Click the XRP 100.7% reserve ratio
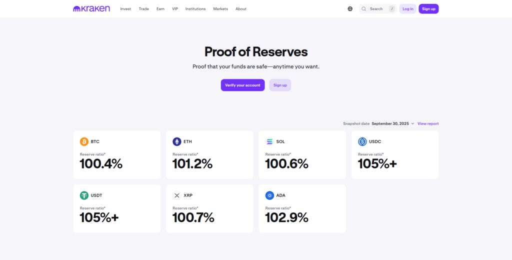 (x=193, y=217)
